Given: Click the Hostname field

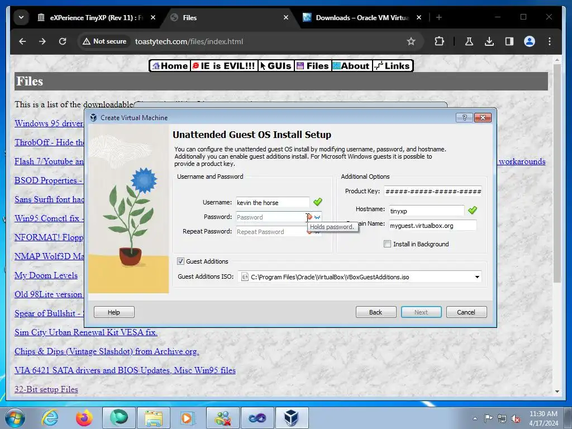Looking at the screenshot, I should click(x=426, y=211).
